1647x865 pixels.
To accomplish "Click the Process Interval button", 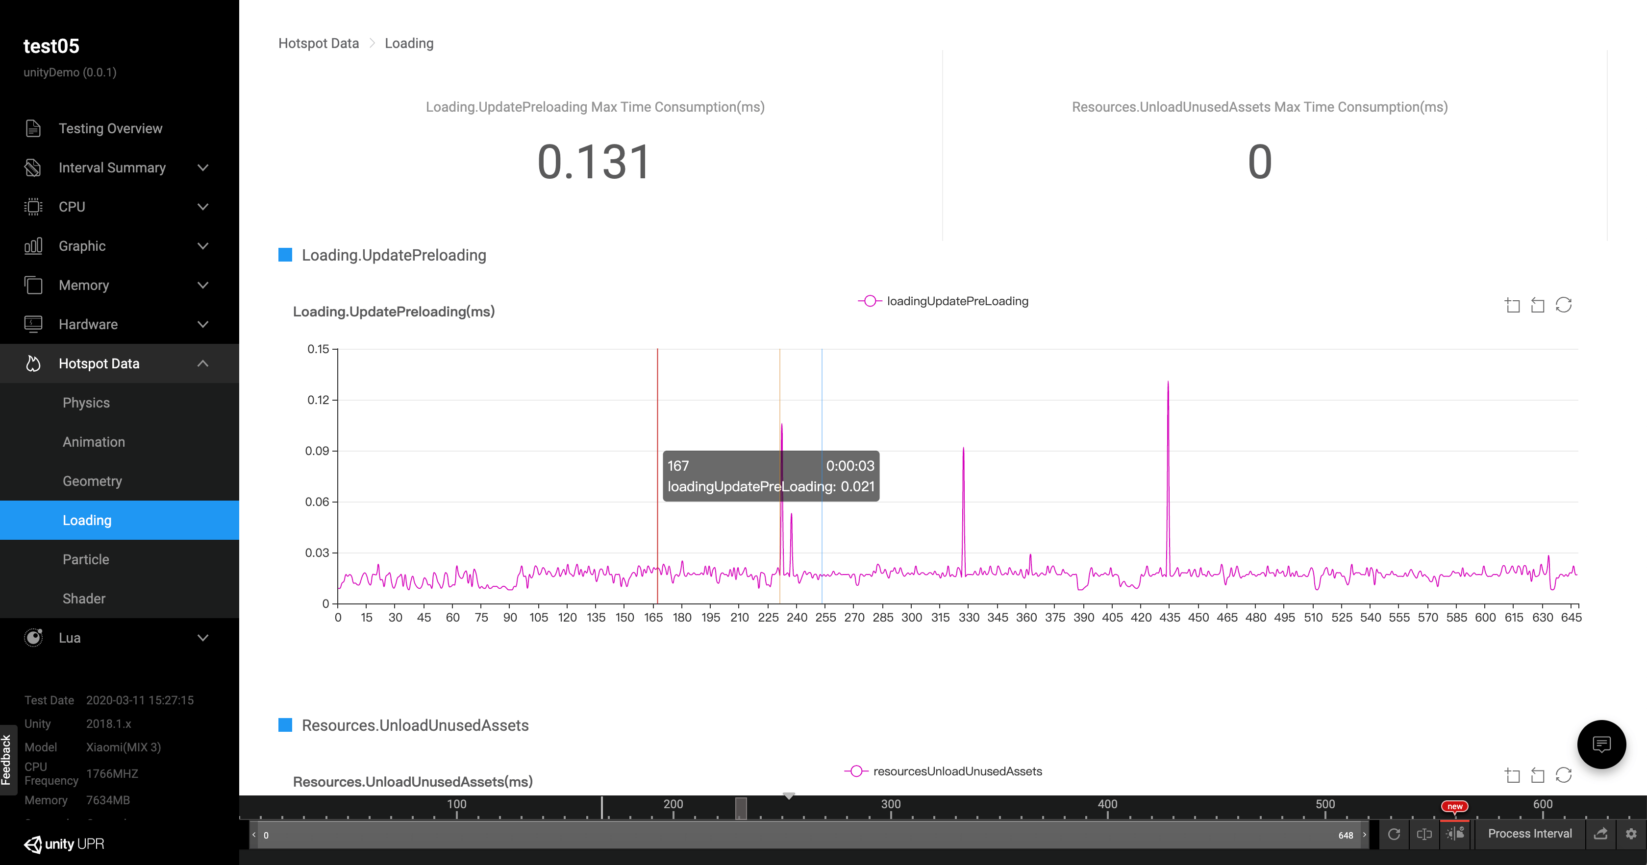I will click(x=1529, y=834).
